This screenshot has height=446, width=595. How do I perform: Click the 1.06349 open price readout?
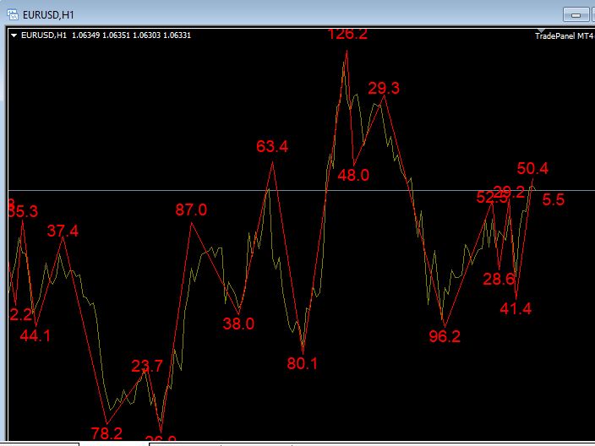85,35
